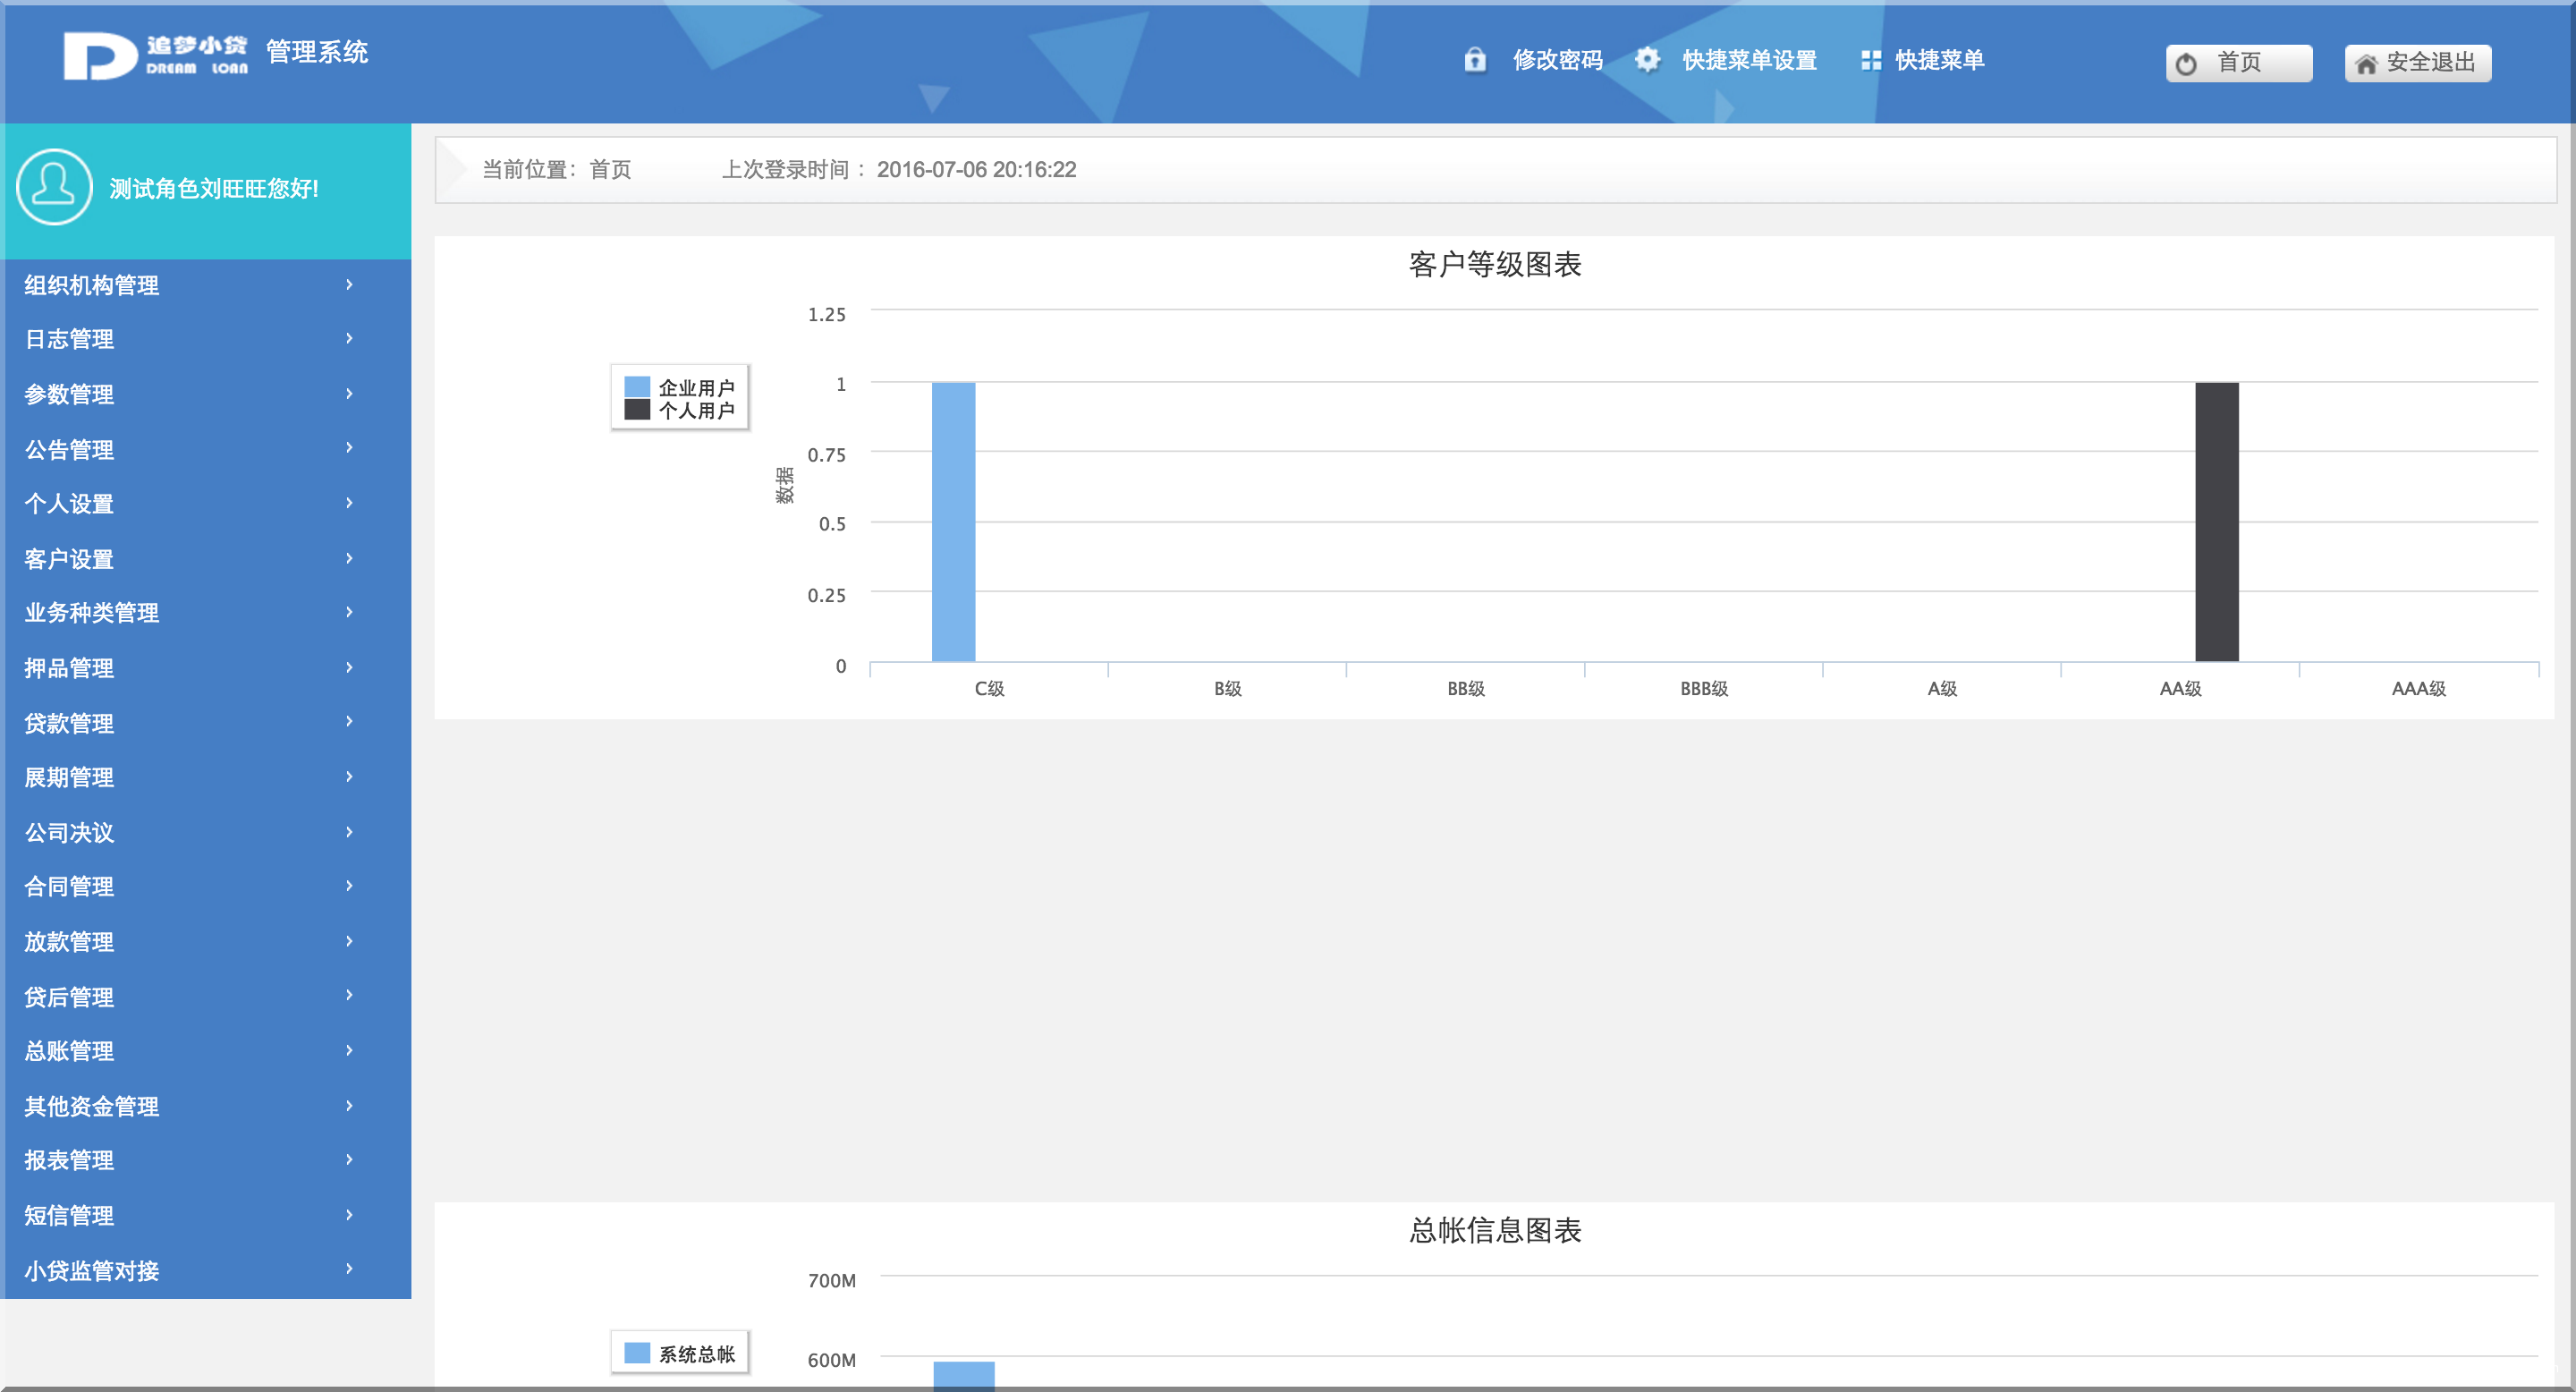Viewport: 2576px width, 1392px height.
Task: Click the grid icon for 快捷菜单
Action: coord(1870,60)
